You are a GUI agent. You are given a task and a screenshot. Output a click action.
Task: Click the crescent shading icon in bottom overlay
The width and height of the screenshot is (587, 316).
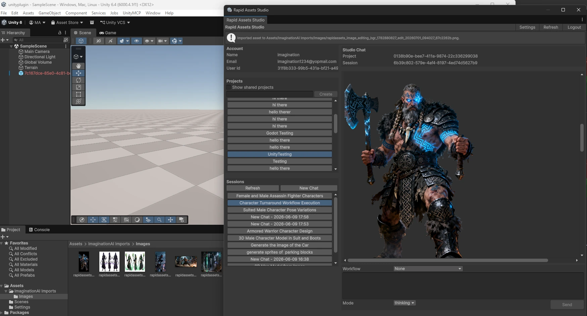tap(137, 220)
